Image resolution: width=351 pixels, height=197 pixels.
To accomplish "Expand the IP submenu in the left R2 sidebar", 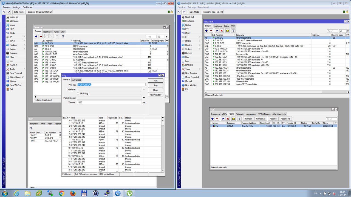I will 16,37.
